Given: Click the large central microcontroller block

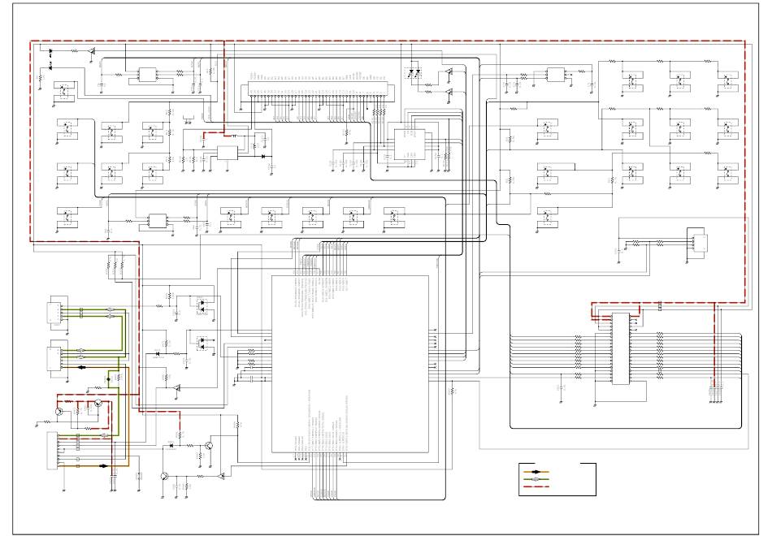Looking at the screenshot, I should point(350,364).
